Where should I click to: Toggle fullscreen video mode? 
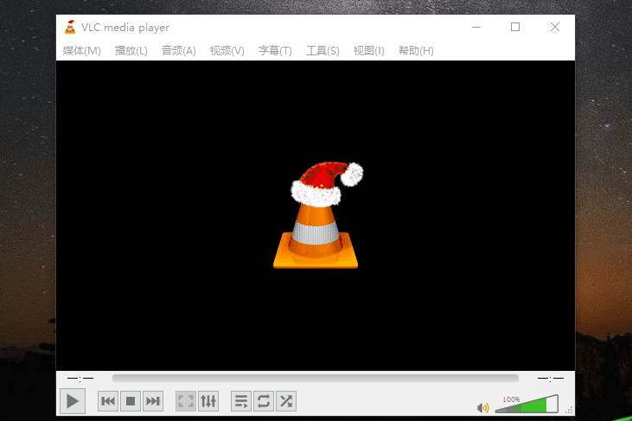[186, 401]
